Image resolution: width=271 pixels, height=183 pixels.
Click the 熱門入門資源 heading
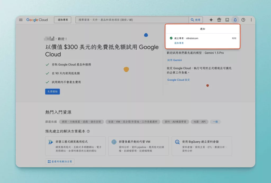(58, 112)
